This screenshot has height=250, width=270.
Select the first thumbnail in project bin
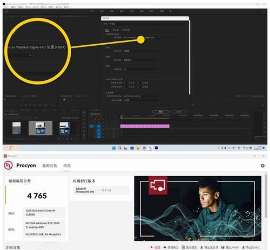[x=16, y=128]
